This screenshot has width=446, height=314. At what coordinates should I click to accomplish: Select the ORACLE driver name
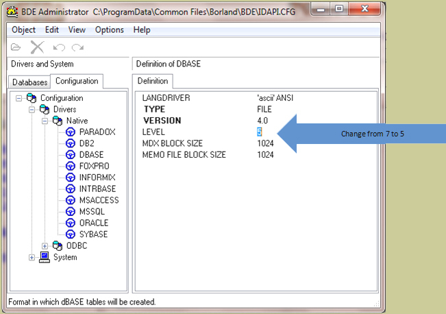click(94, 223)
